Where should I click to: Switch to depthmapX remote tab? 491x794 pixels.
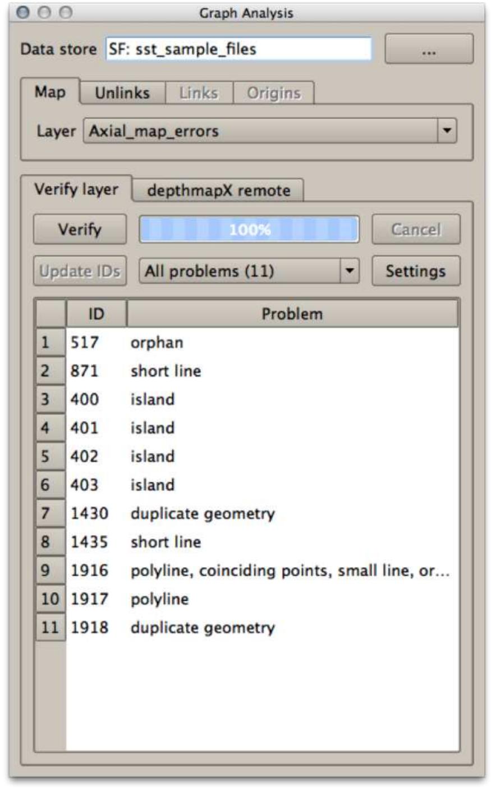219,190
